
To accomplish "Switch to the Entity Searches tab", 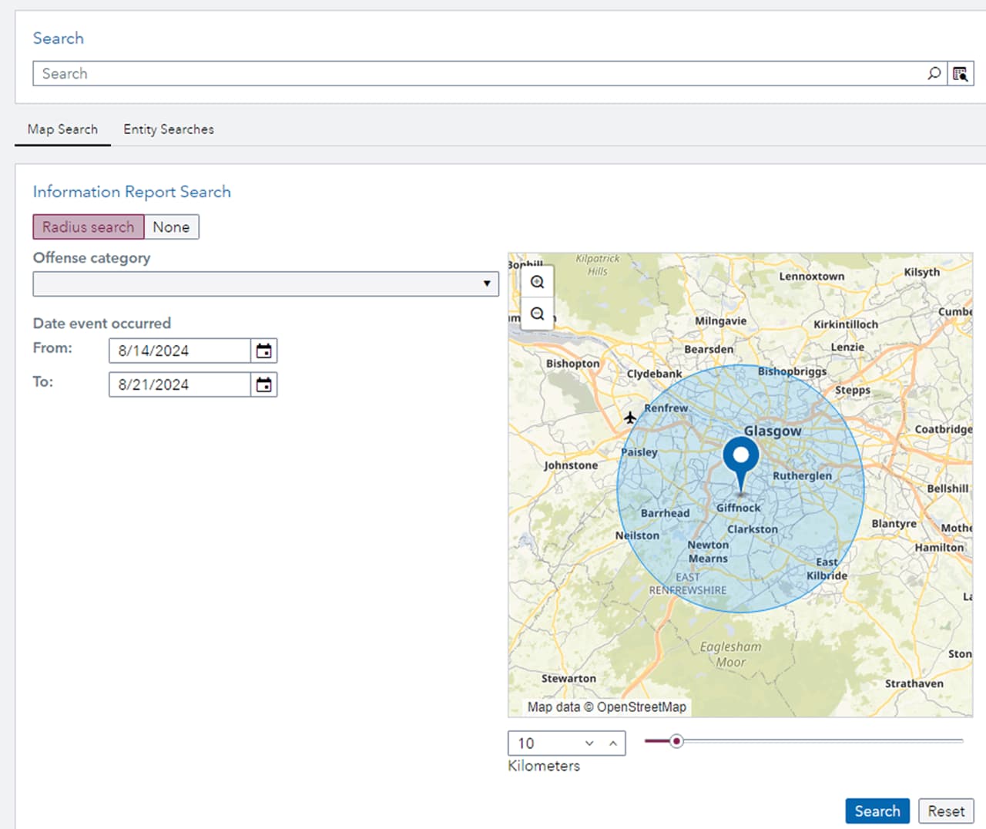I will coord(168,129).
